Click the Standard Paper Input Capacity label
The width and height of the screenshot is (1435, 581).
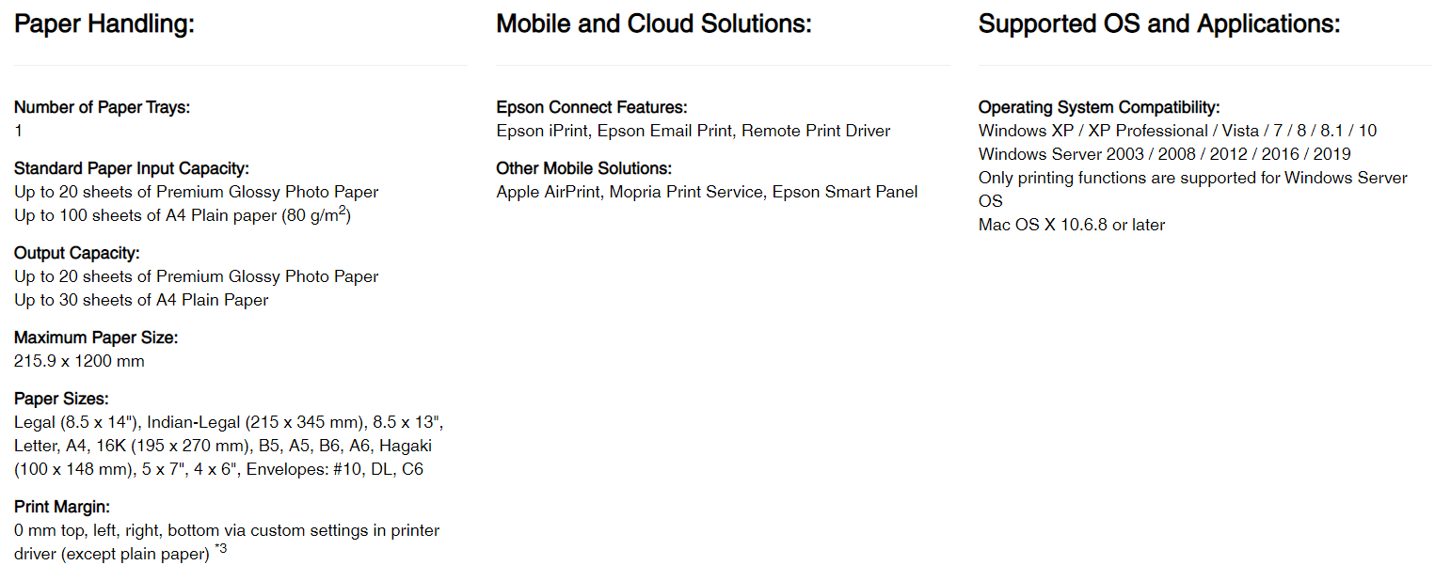(x=132, y=168)
